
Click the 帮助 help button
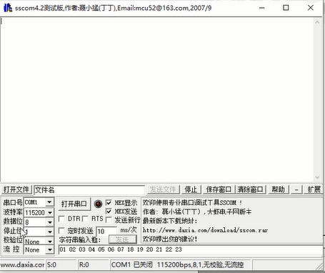click(278, 189)
